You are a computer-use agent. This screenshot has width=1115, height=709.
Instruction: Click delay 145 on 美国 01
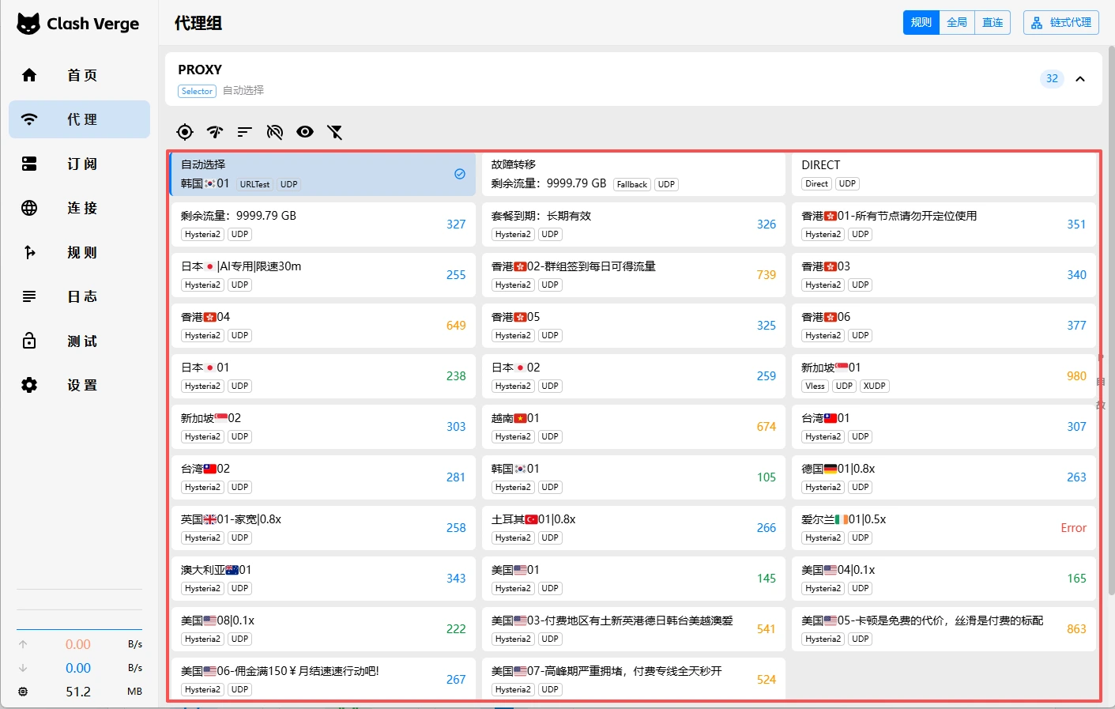coord(767,579)
